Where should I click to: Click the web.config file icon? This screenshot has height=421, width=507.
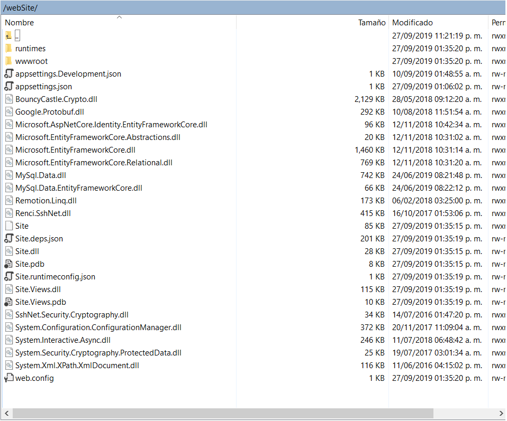coord(8,378)
